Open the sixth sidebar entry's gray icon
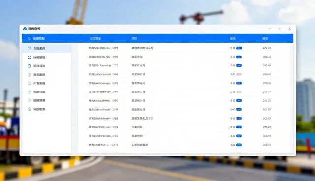315x181 pixels. [x=29, y=92]
